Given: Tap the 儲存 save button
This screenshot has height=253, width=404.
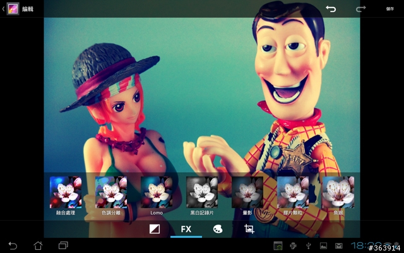Looking at the screenshot, I should [390, 9].
